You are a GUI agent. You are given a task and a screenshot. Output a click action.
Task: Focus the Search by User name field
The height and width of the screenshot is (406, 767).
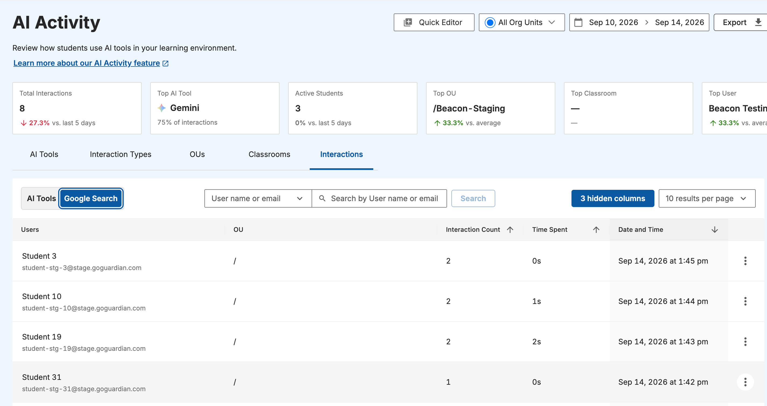379,198
